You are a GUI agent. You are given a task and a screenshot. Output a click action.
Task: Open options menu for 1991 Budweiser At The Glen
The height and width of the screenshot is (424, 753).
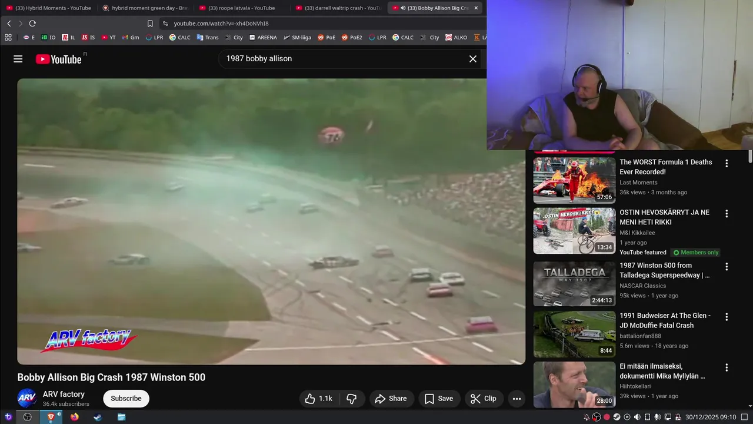click(727, 316)
